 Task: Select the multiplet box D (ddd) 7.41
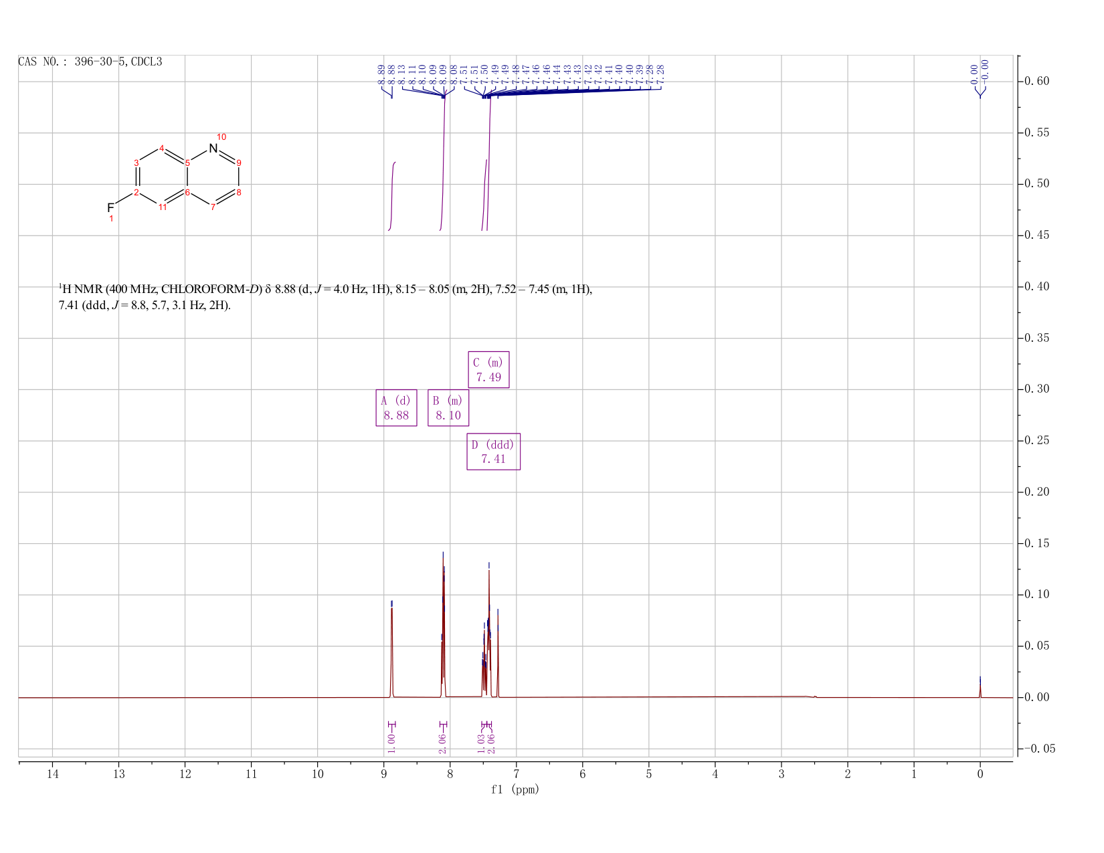coord(493,452)
